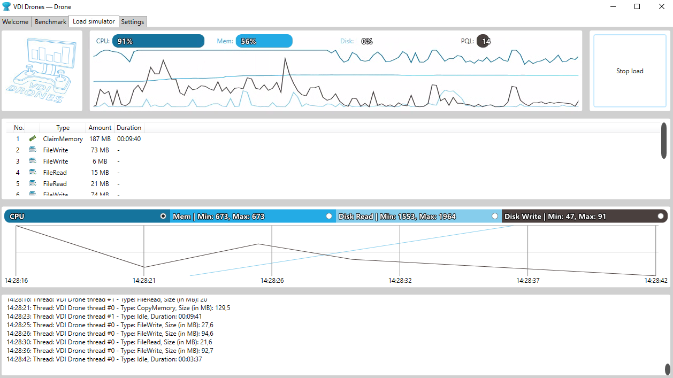Screen dimensions: 673x378
Task: Select the disk icon of the 73 MB FileWrite row
Action: (33, 150)
